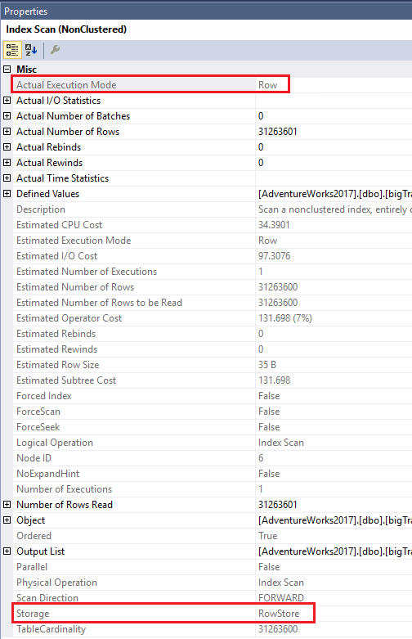Viewport: 412px width, 639px height.
Task: Expand the Actual Rebinds row
Action: pos(7,146)
